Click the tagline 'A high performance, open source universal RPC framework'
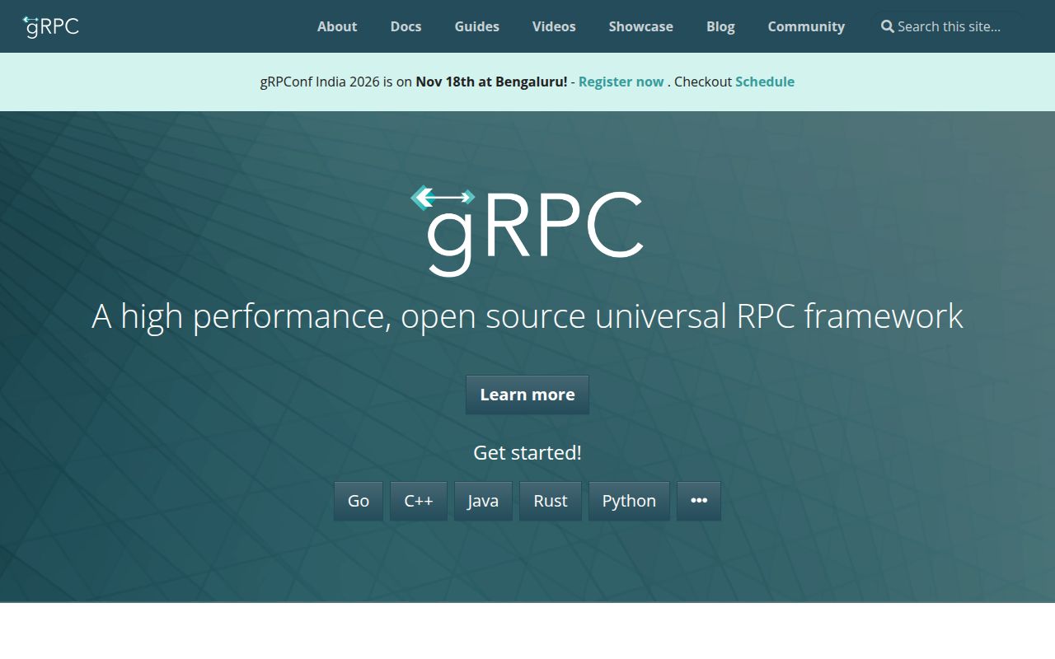The height and width of the screenshot is (659, 1055). click(x=527, y=316)
